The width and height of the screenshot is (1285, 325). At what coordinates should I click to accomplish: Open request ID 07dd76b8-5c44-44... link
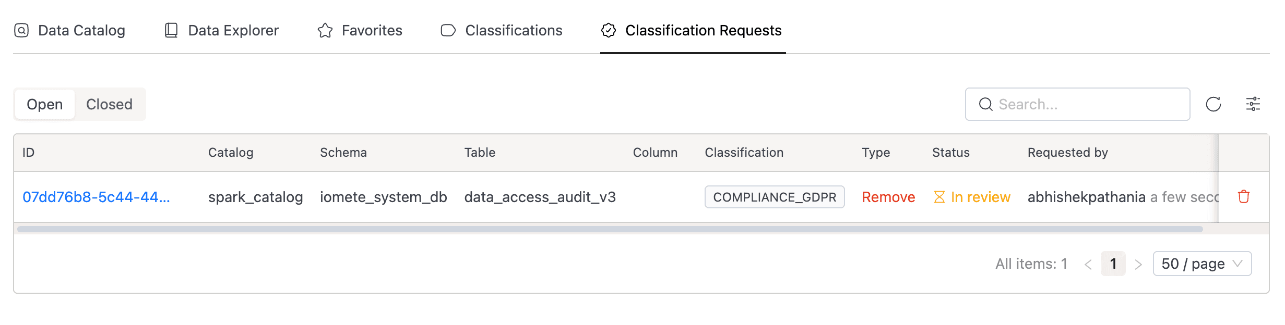tap(96, 197)
